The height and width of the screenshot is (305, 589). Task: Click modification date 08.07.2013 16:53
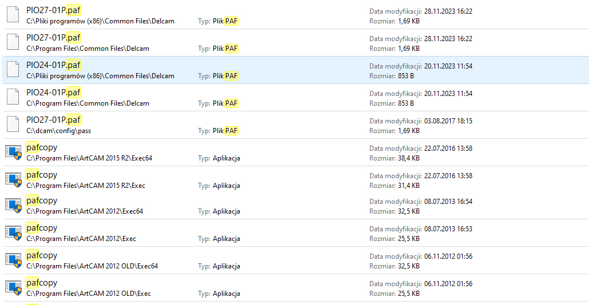(x=448, y=229)
